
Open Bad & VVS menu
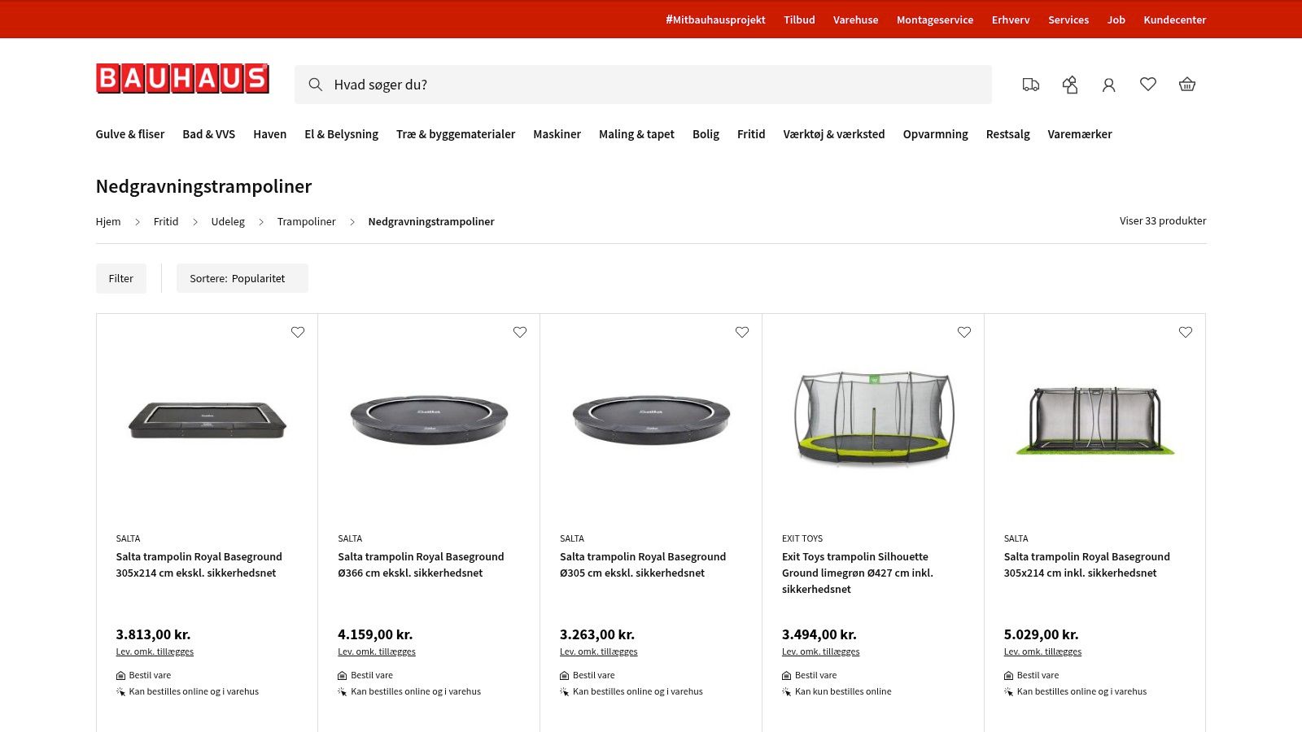pos(209,134)
